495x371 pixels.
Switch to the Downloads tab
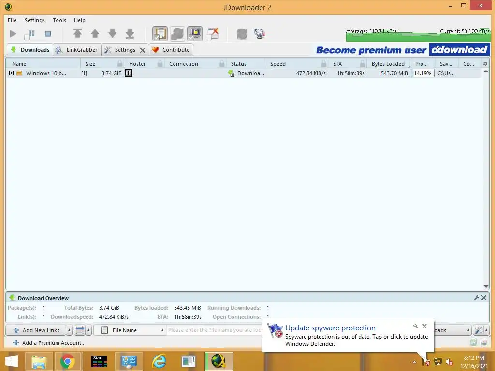tap(30, 50)
